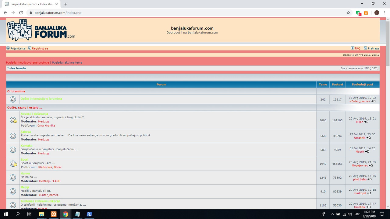390x219 pixels.
Task: Click the forum icon beside Novosti i dešavanja
Action: pyautogui.click(x=13, y=120)
